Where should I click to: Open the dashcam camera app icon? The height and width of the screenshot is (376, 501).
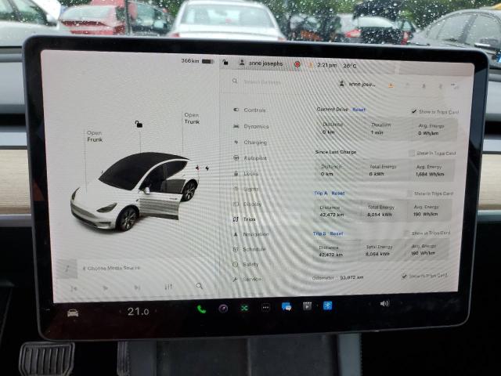223,309
